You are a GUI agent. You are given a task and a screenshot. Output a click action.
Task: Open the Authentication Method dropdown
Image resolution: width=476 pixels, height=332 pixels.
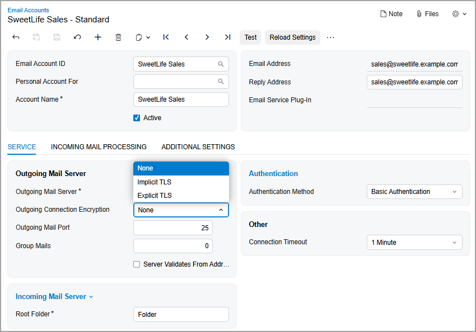click(x=414, y=192)
